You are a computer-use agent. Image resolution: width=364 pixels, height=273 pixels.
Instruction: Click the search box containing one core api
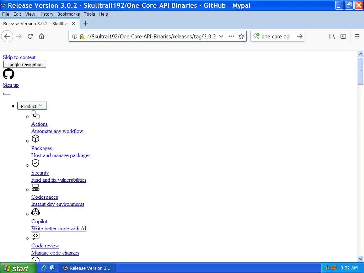278,37
